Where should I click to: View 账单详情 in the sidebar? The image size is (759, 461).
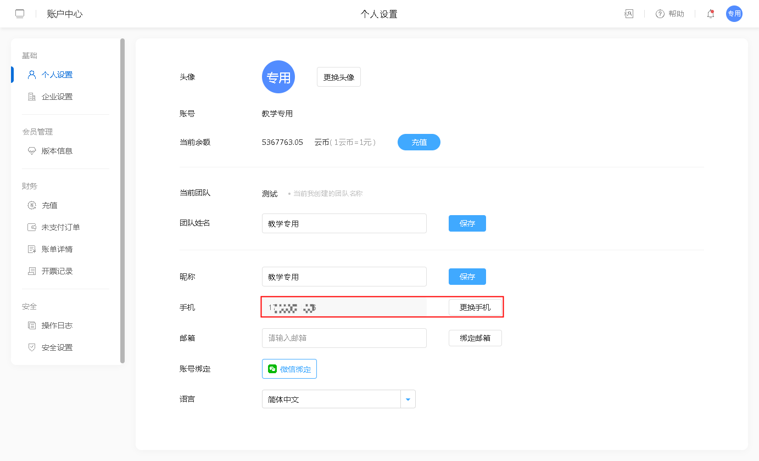pyautogui.click(x=57, y=249)
